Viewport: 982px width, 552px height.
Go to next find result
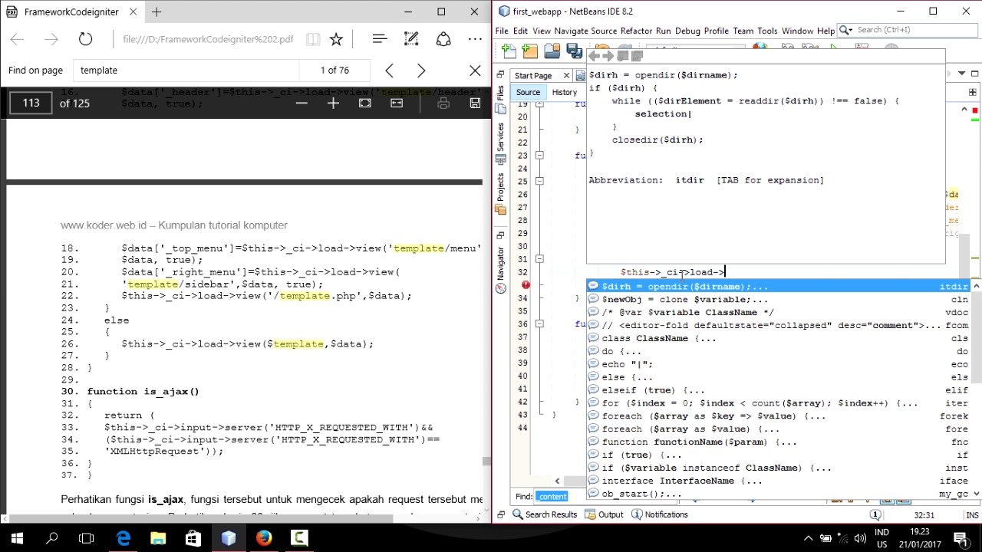[420, 71]
